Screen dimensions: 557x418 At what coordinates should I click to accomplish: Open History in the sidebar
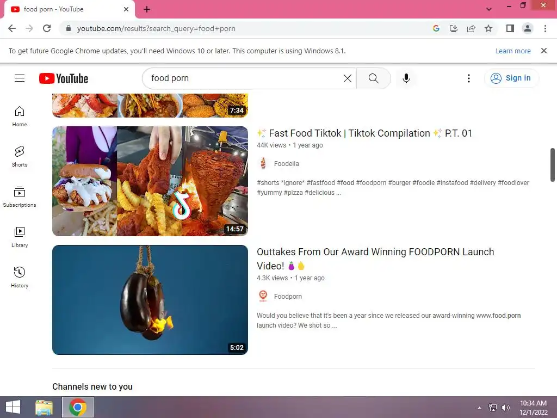coord(20,277)
